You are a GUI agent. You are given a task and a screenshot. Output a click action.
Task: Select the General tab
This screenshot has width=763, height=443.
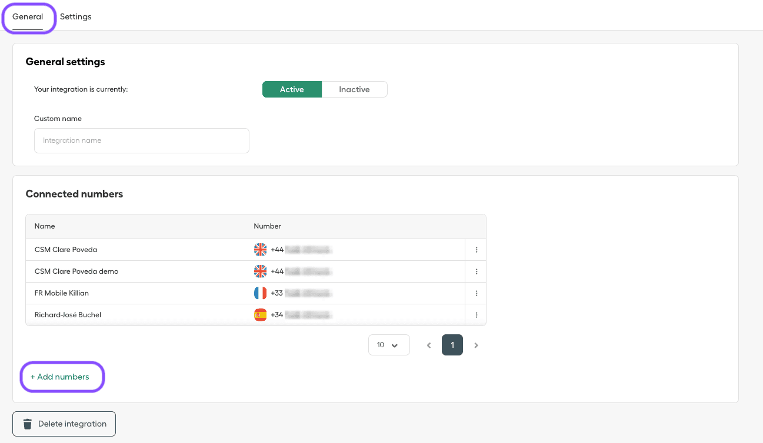27,16
